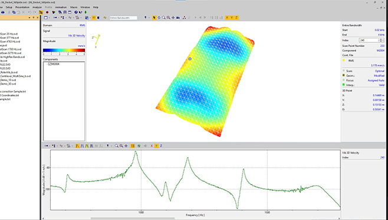Viewport: 388px width, 220px height.
Task: Toggle the X direction in 3D view toolbar
Action: (x=227, y=18)
